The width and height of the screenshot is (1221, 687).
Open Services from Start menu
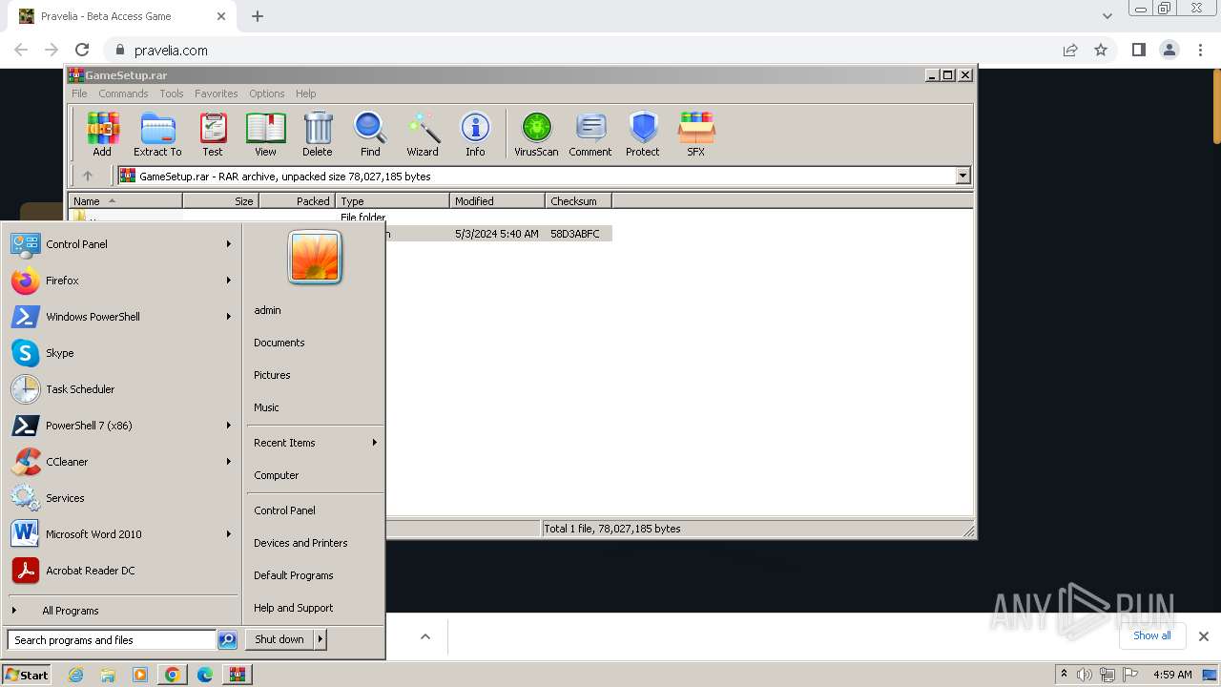coord(121,498)
